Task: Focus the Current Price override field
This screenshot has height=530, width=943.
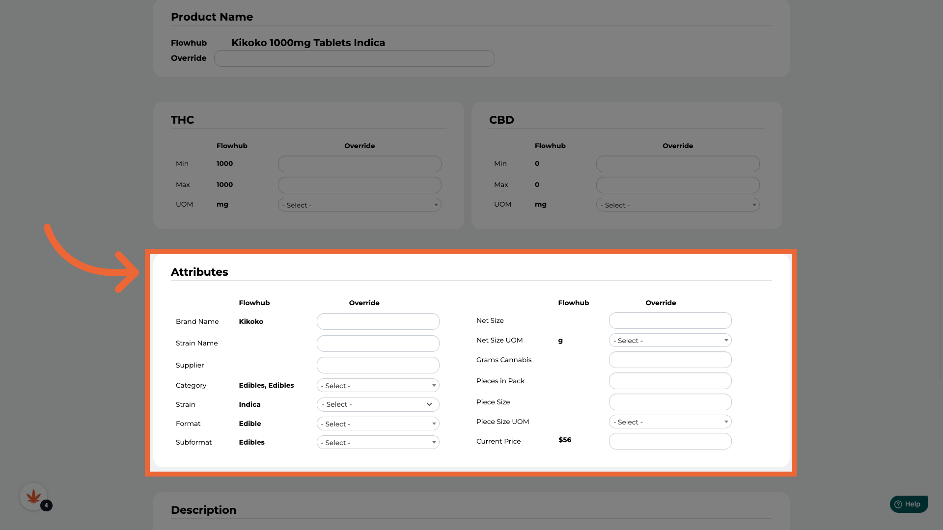Action: pyautogui.click(x=670, y=441)
